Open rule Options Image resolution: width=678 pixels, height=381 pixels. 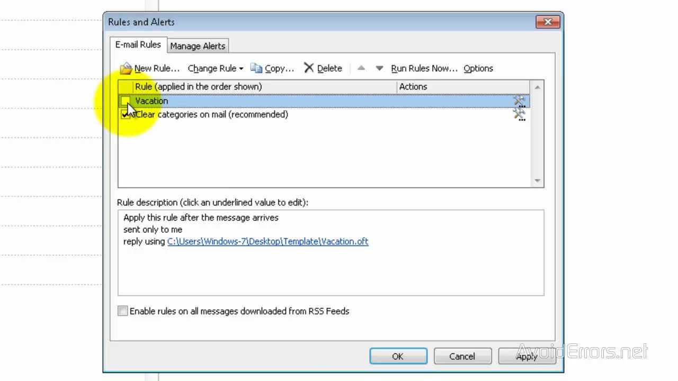[x=478, y=68]
